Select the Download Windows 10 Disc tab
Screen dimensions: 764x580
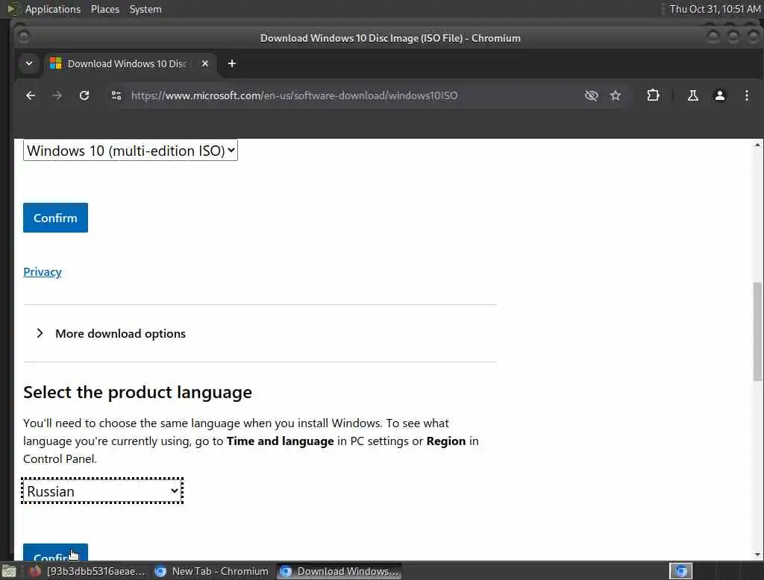coord(127,64)
